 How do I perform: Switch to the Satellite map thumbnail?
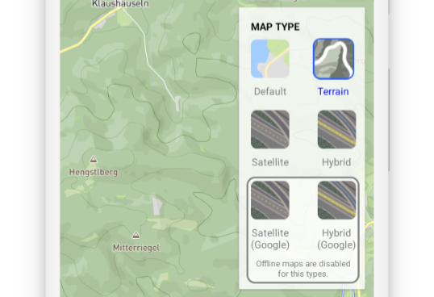point(270,129)
